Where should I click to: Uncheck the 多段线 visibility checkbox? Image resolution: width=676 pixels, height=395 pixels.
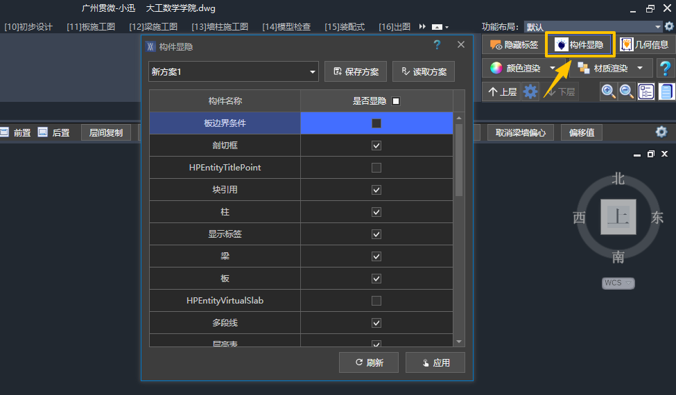pos(376,323)
